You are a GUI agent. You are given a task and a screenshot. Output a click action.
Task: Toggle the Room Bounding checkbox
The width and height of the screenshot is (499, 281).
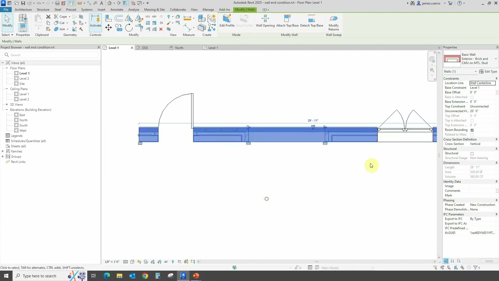click(x=472, y=130)
